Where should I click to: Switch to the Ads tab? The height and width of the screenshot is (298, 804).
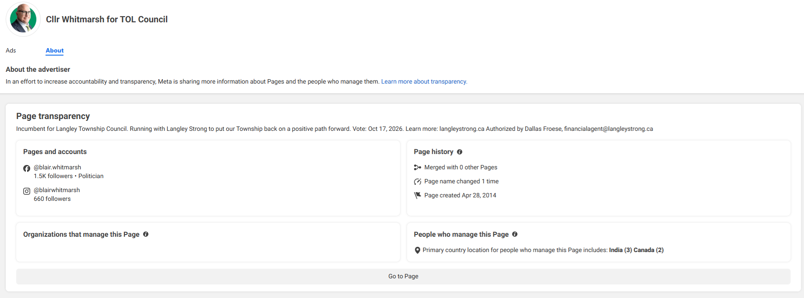11,50
